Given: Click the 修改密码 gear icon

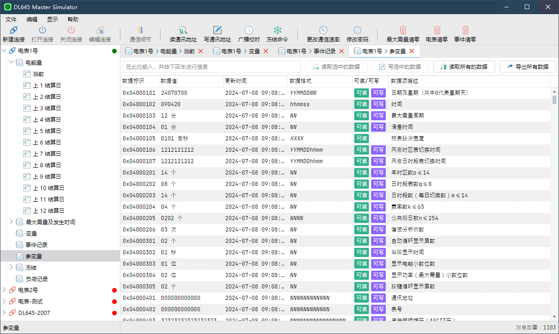Looking at the screenshot, I should [x=357, y=30].
